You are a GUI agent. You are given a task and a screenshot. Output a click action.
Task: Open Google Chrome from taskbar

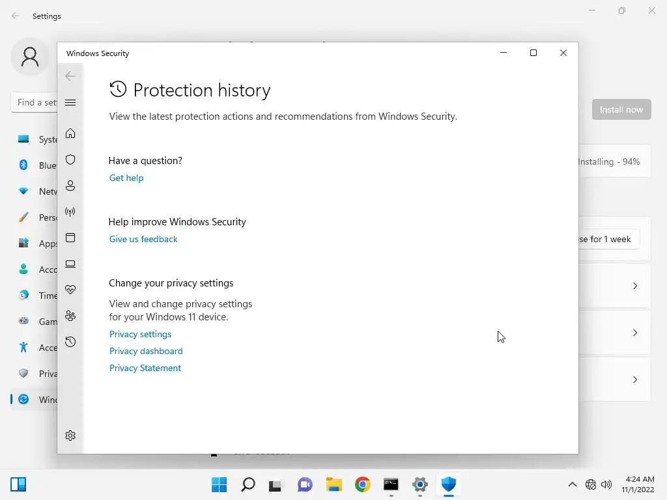pyautogui.click(x=362, y=484)
